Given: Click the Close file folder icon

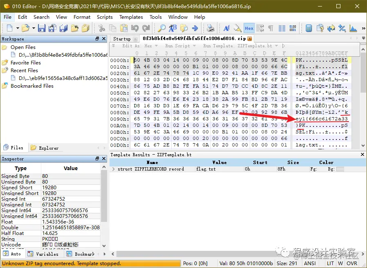Looking at the screenshot, I should tap(75, 28).
